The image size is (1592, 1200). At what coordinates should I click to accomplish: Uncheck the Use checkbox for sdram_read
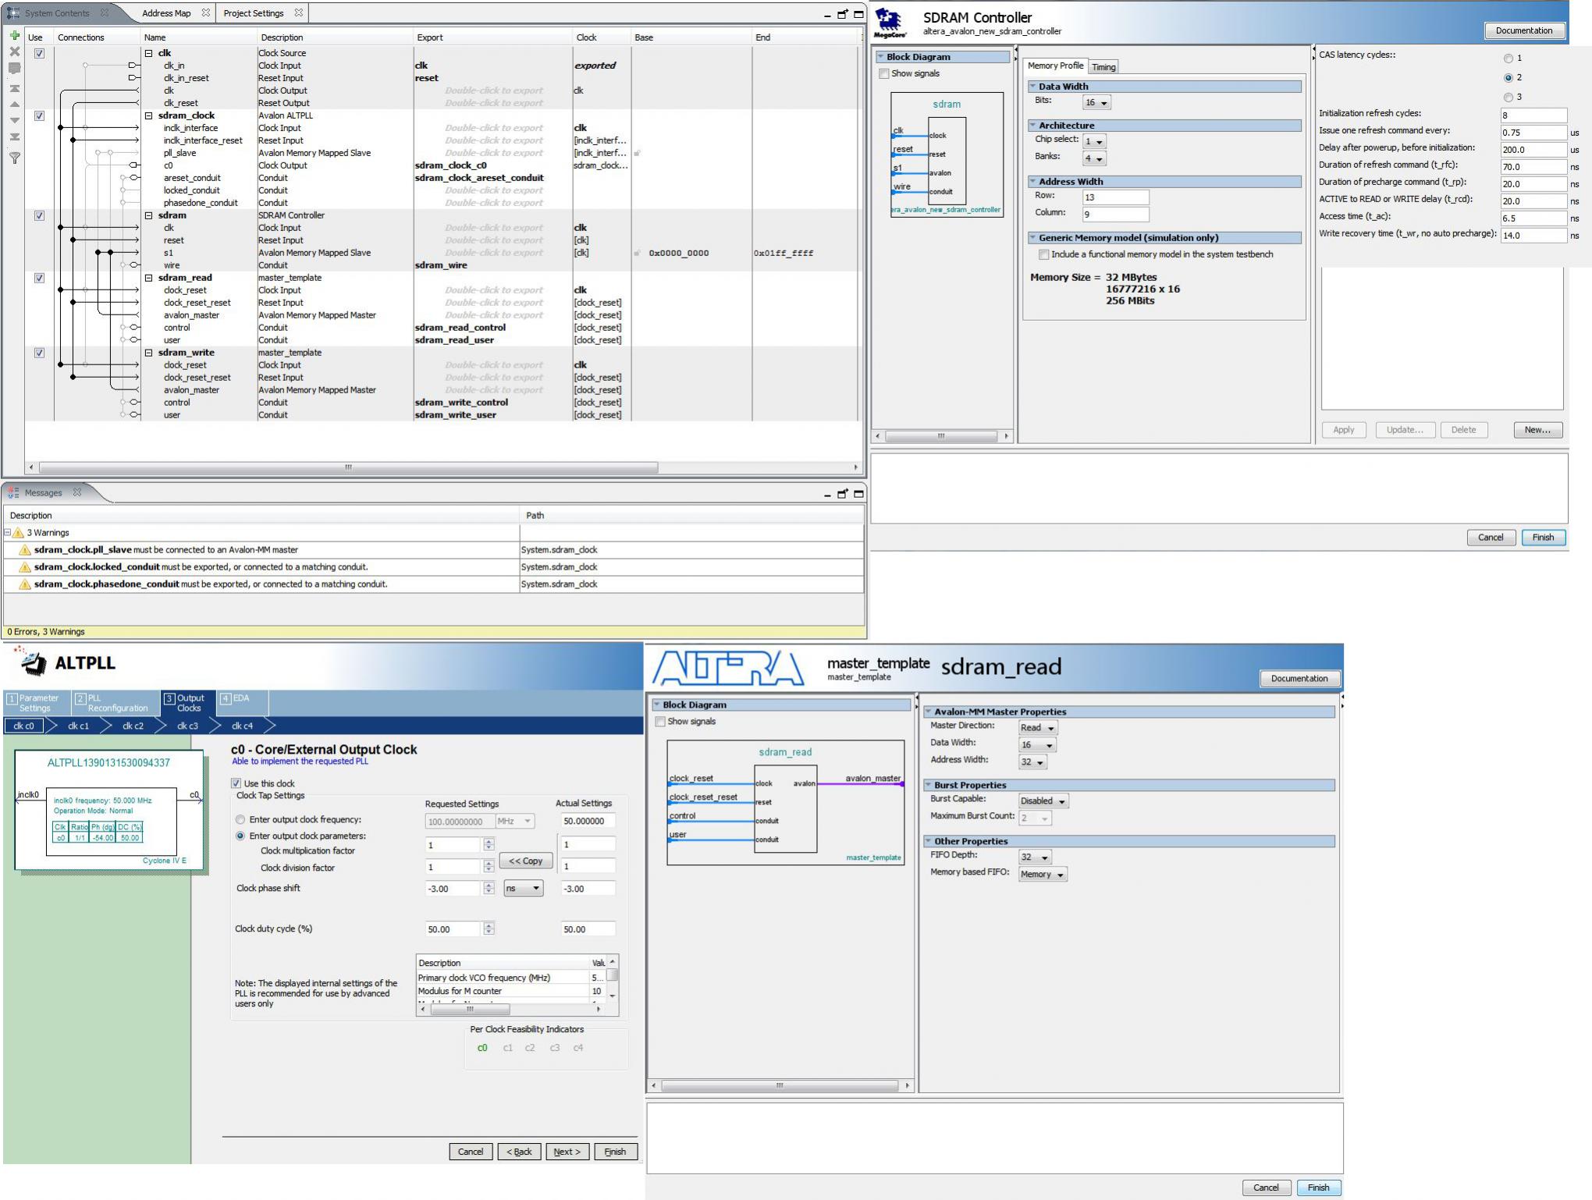coord(39,278)
